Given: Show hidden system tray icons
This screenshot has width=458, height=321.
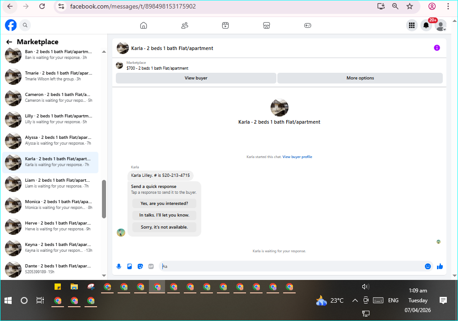Looking at the screenshot, I should click(355, 300).
